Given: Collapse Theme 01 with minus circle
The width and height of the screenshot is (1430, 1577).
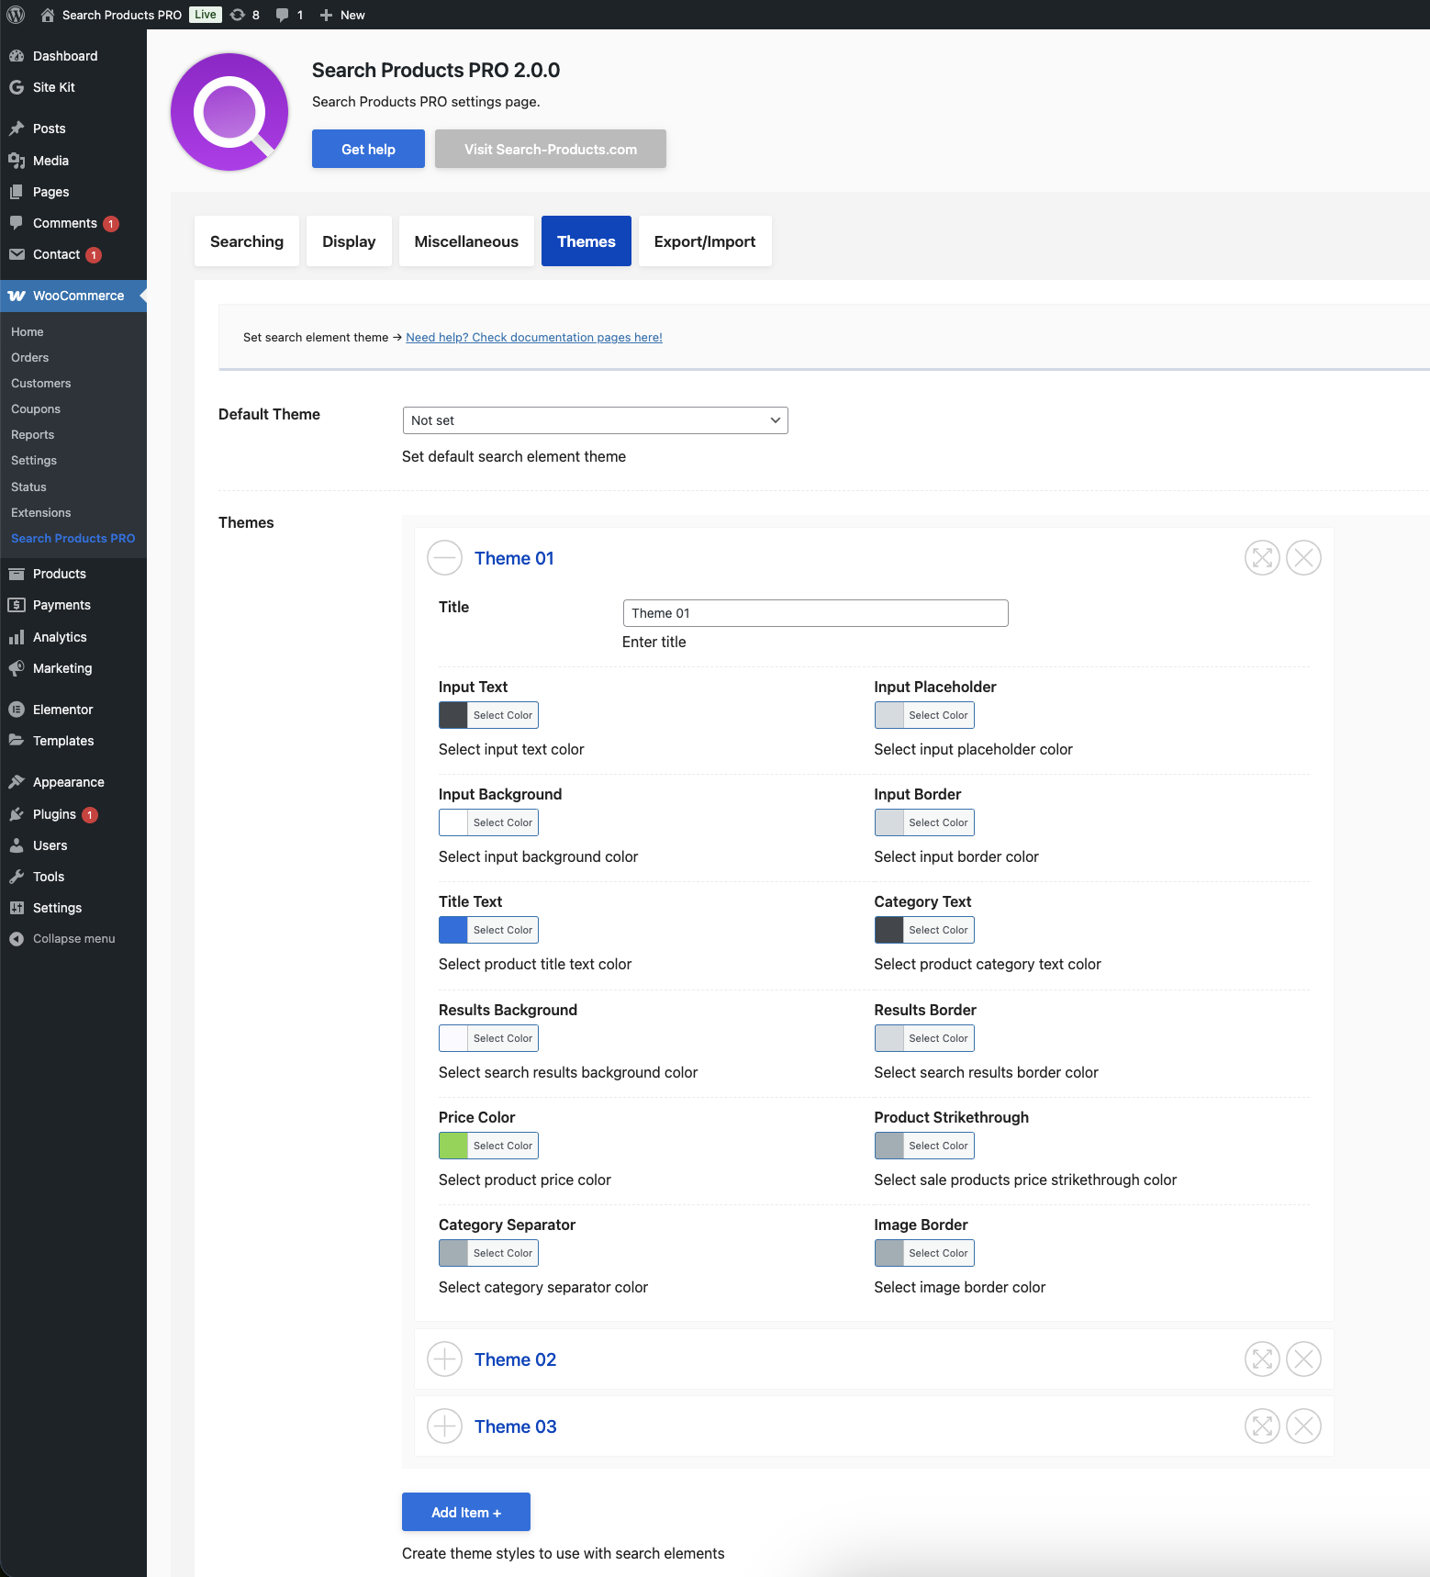Looking at the screenshot, I should 445,557.
